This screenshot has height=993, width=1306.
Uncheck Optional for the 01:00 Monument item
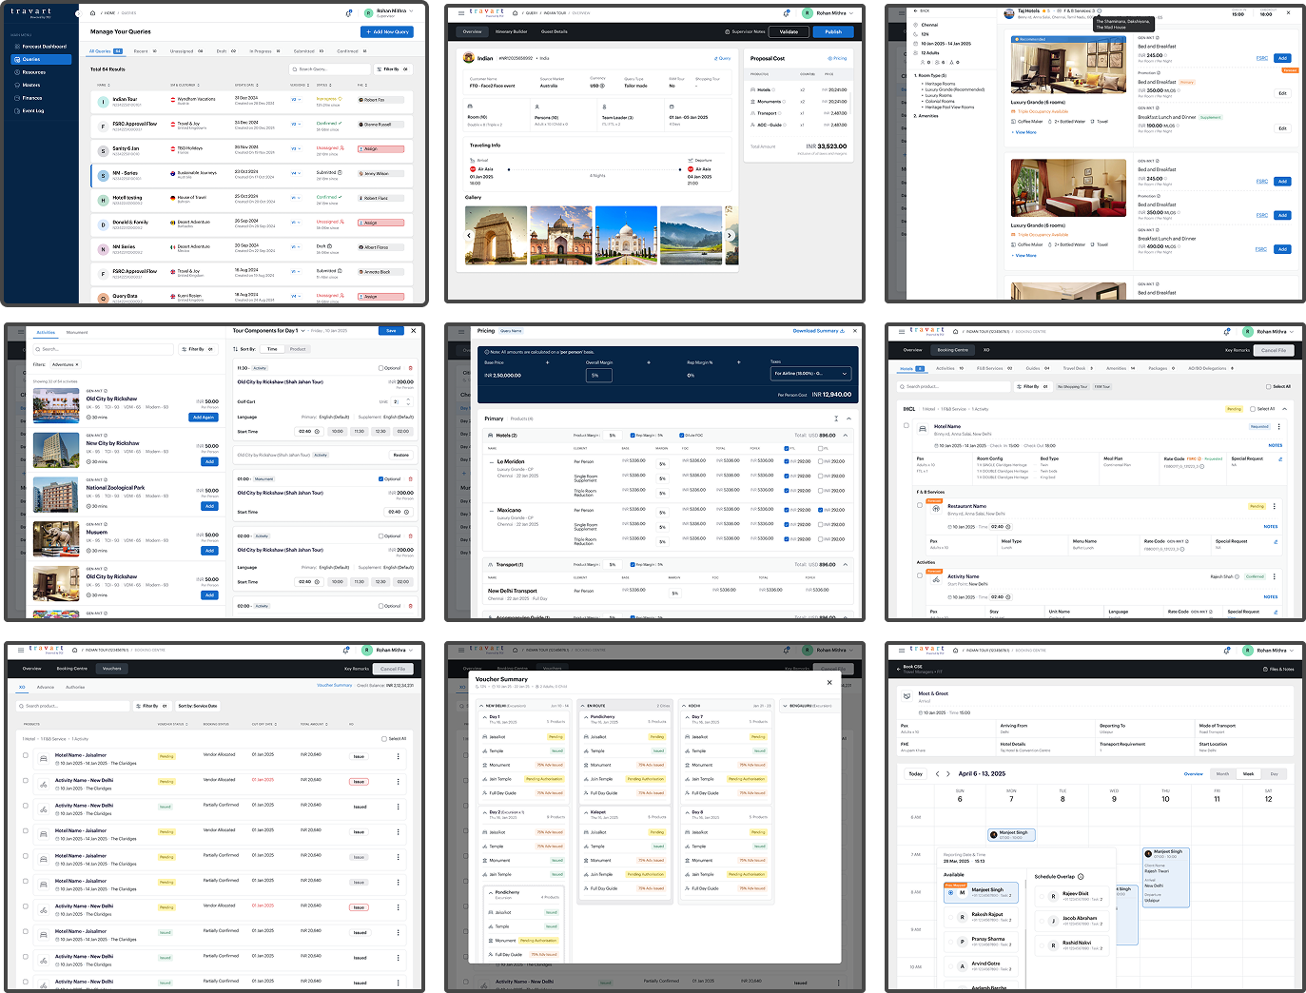(380, 479)
